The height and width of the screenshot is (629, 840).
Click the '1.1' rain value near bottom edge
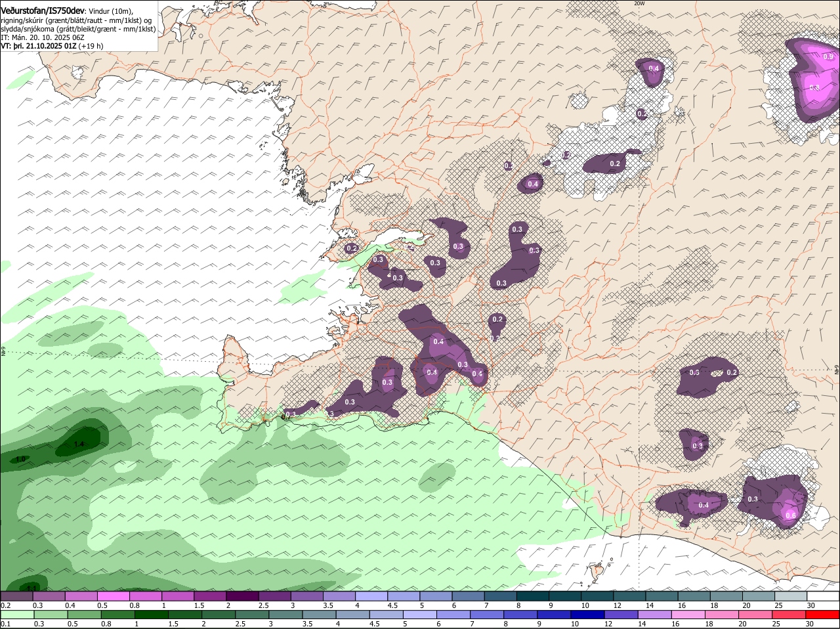click(x=33, y=587)
